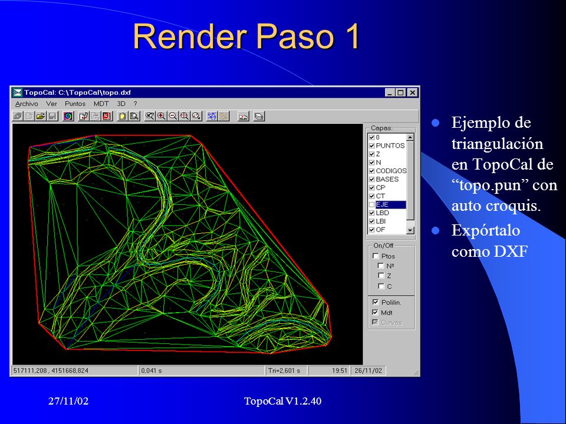Toggle the CT layer checkbox
The height and width of the screenshot is (424, 566).
point(372,196)
